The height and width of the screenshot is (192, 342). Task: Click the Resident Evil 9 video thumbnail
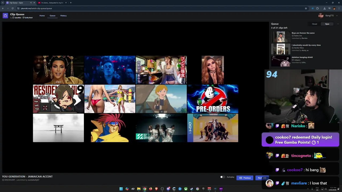coord(58,99)
